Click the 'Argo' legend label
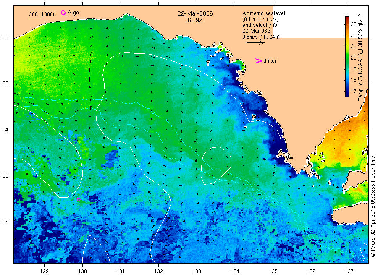This screenshot has height=277, width=378. pos(73,13)
